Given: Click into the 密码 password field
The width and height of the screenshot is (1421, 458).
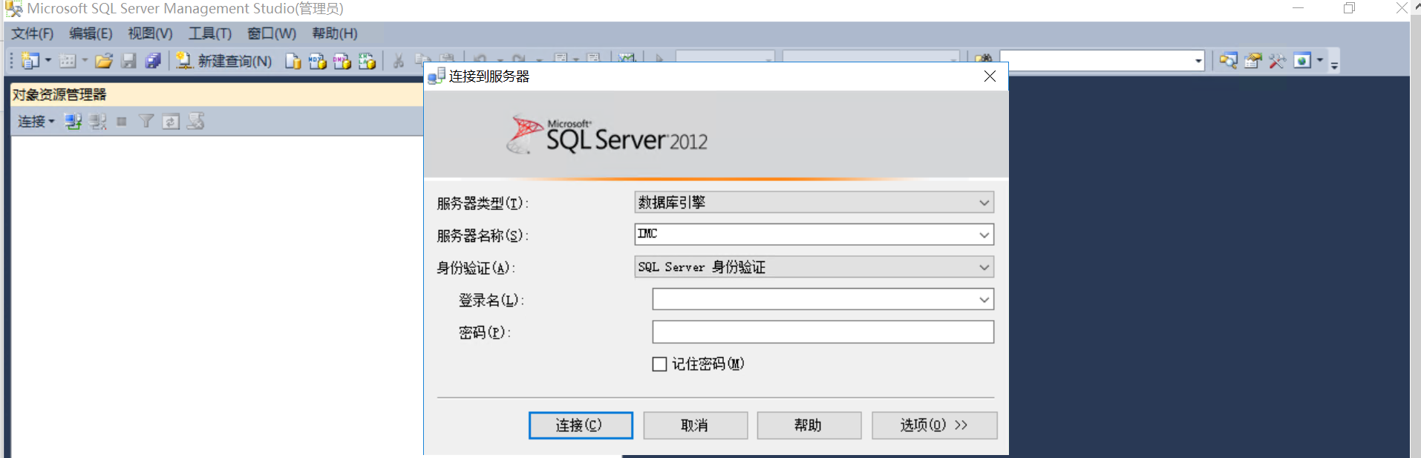Looking at the screenshot, I should tap(823, 332).
